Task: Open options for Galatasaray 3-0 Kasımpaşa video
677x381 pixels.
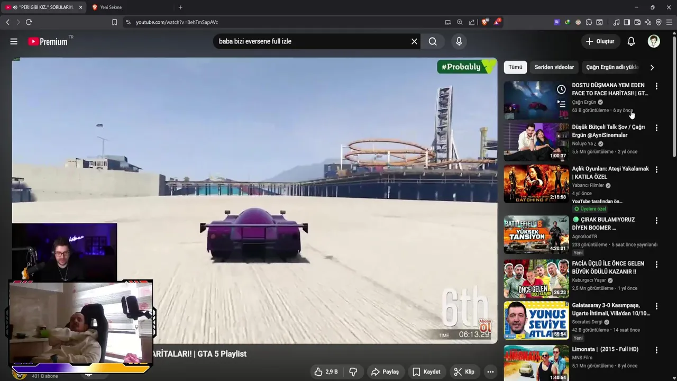Action: 656,306
